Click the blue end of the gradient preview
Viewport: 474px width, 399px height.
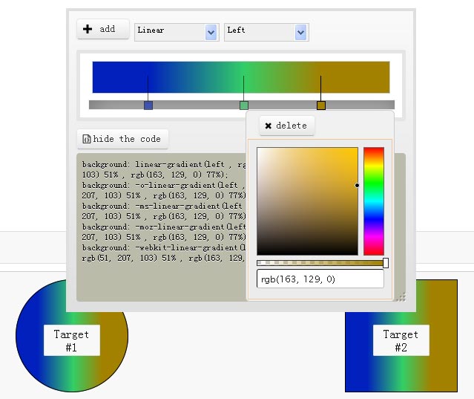pos(111,77)
